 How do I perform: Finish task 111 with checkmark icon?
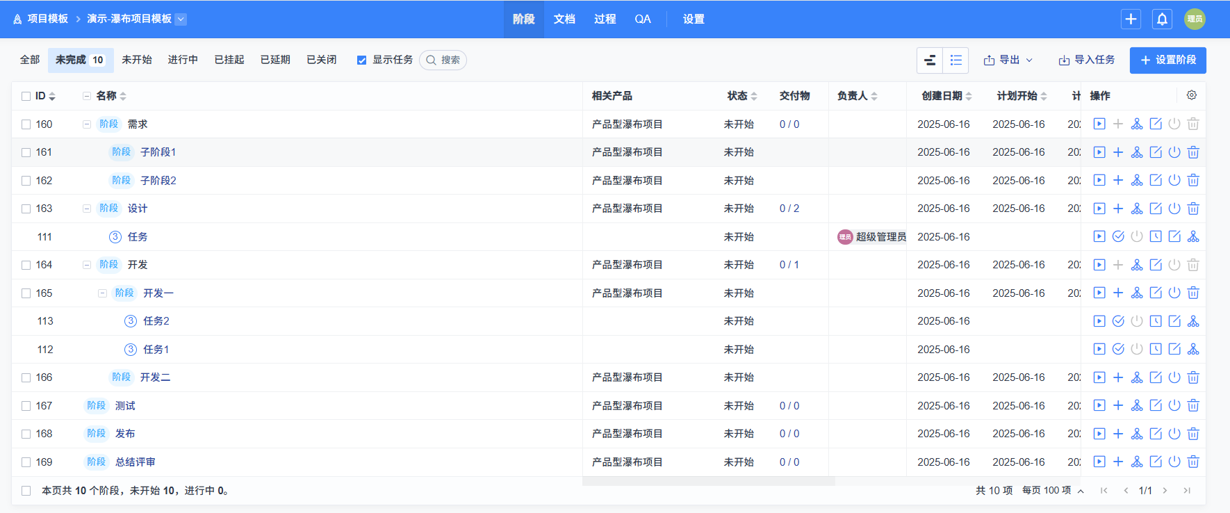tap(1117, 237)
